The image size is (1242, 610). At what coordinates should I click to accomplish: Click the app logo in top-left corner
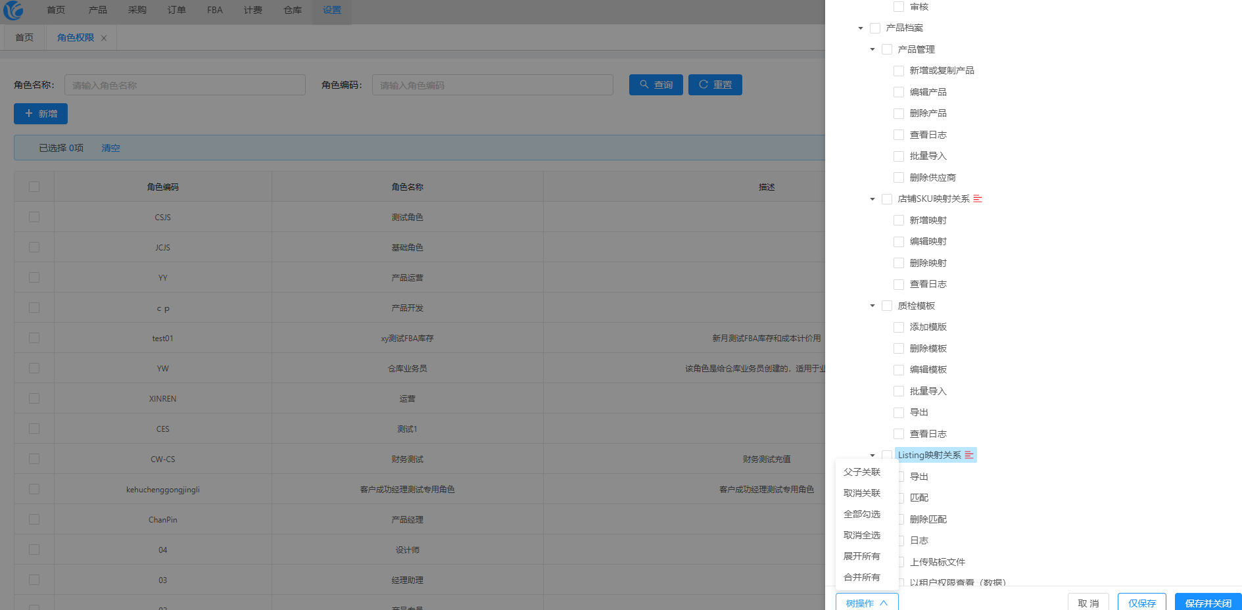(x=13, y=11)
